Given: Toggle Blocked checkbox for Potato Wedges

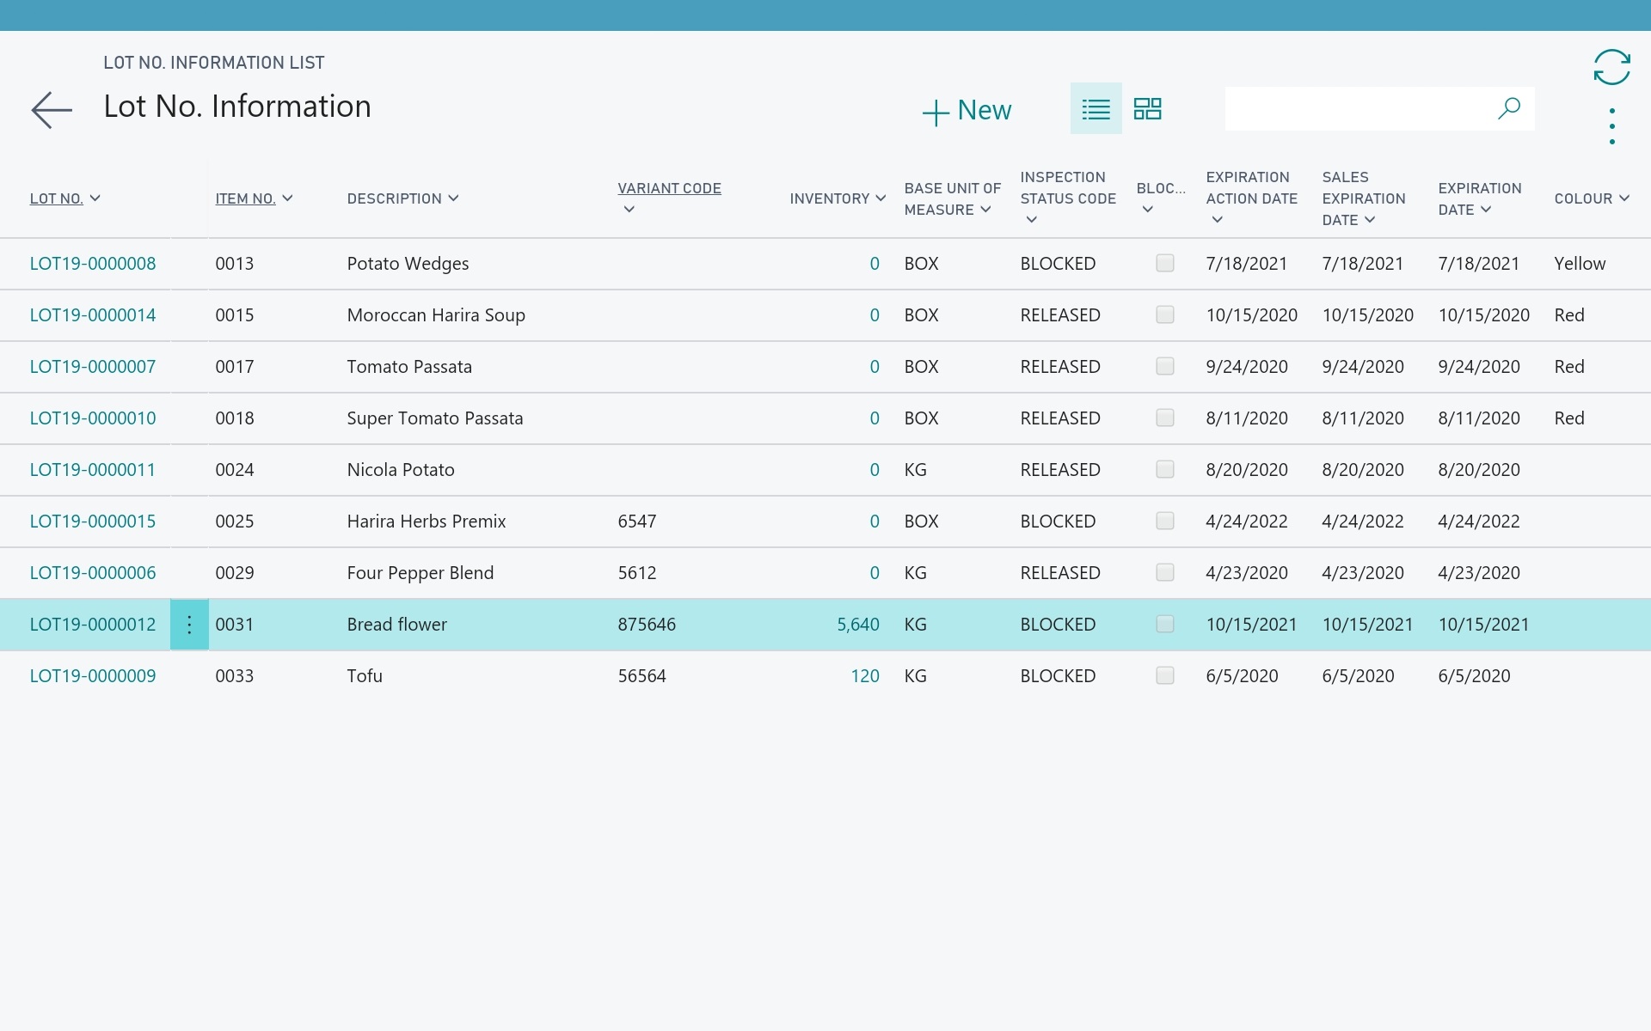Looking at the screenshot, I should 1164,263.
